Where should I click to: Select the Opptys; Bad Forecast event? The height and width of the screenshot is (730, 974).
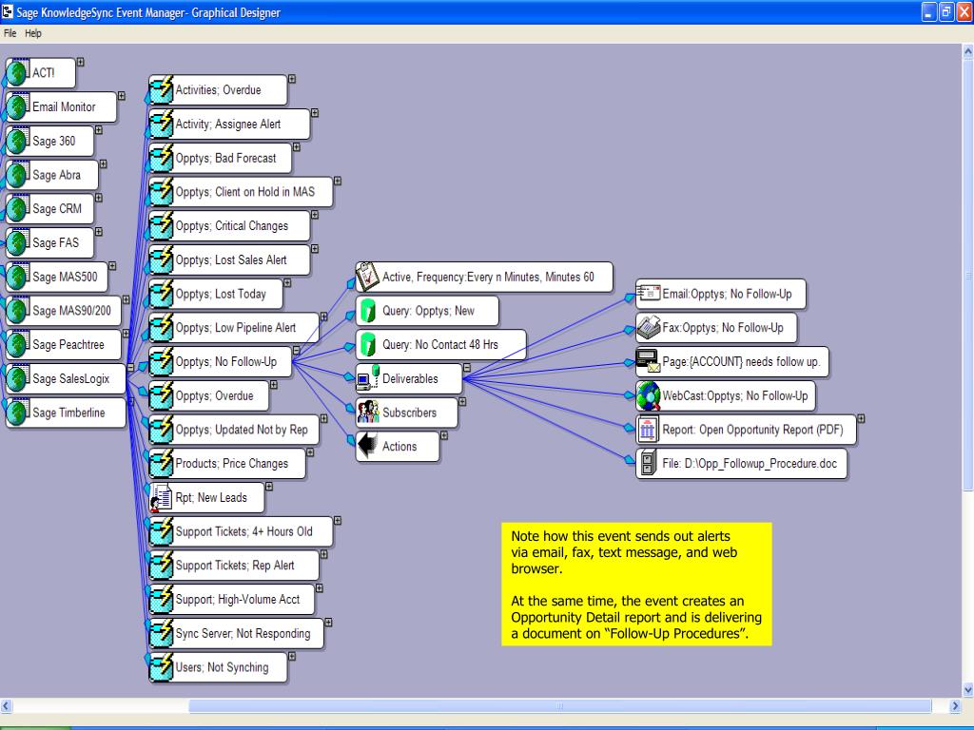tap(221, 159)
